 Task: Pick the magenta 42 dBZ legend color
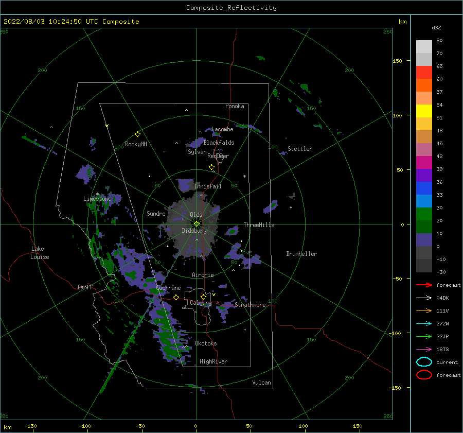coord(424,162)
